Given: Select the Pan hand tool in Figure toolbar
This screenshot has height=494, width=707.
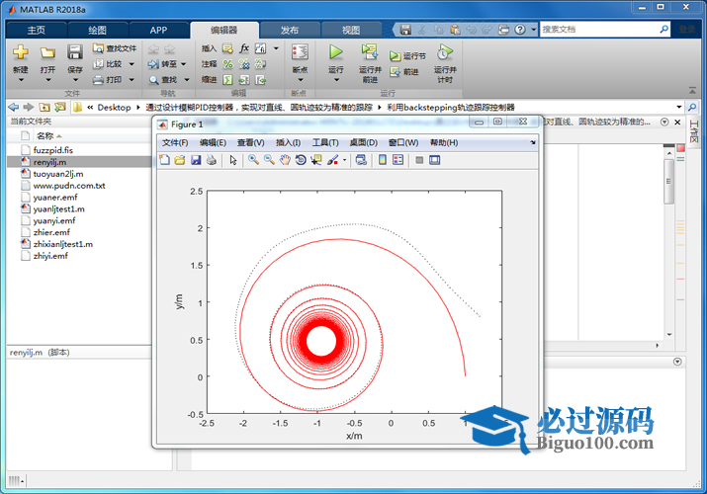Looking at the screenshot, I should coord(285,160).
